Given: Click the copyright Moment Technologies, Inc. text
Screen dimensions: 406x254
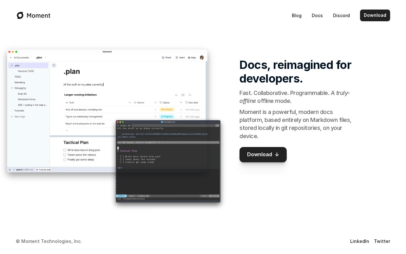Looking at the screenshot, I should tap(49, 241).
